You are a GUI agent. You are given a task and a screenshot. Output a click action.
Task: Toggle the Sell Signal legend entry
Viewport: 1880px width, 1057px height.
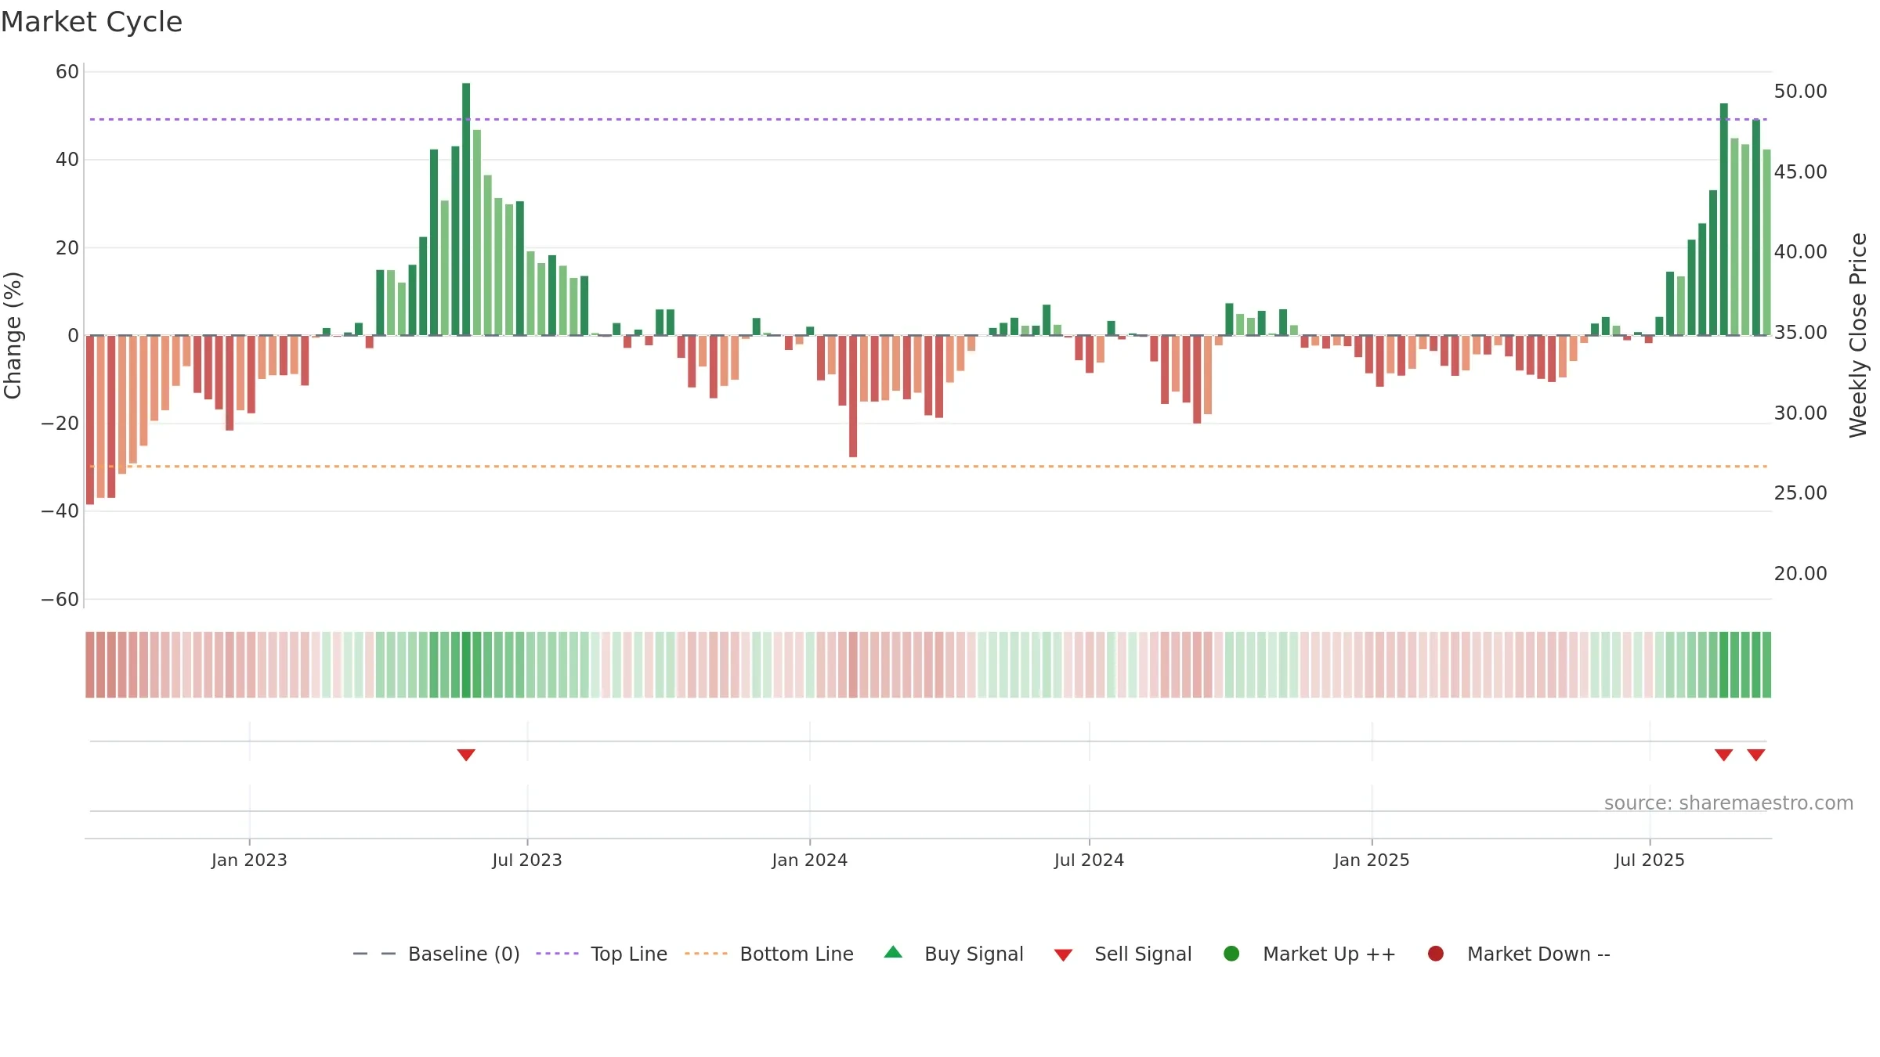[1123, 954]
